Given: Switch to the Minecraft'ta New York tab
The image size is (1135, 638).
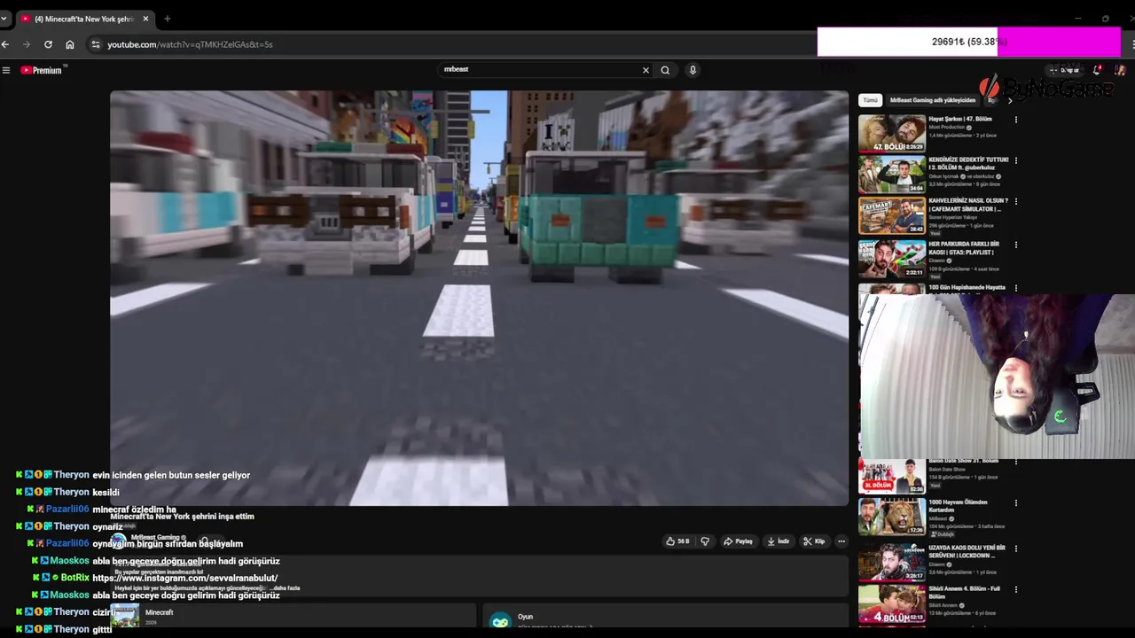Looking at the screenshot, I should click(83, 19).
